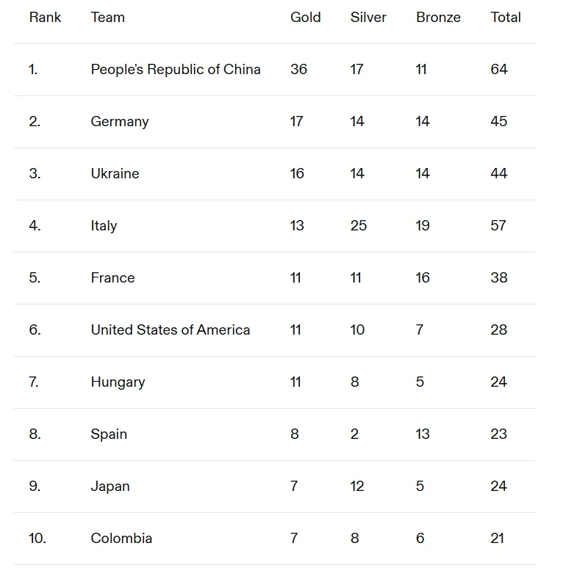563x568 pixels.
Task: Click the Colombia team name
Action: 121,539
